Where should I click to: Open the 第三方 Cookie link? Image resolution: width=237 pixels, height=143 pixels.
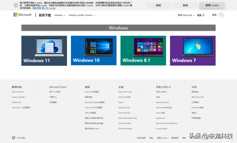(49, 8)
